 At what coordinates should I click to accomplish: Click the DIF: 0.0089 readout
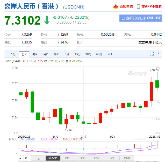coord(27,139)
